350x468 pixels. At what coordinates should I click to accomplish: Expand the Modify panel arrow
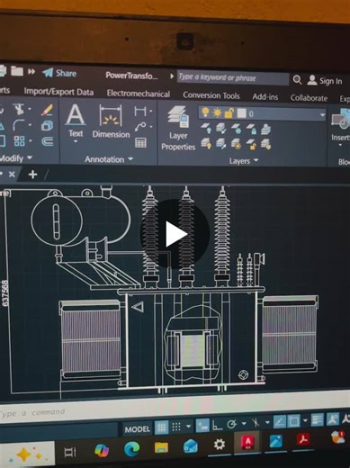click(x=30, y=157)
